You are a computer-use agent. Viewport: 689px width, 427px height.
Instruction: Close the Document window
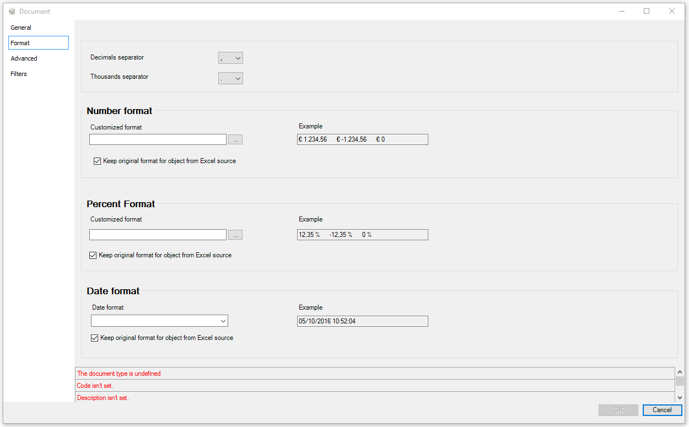tap(672, 11)
